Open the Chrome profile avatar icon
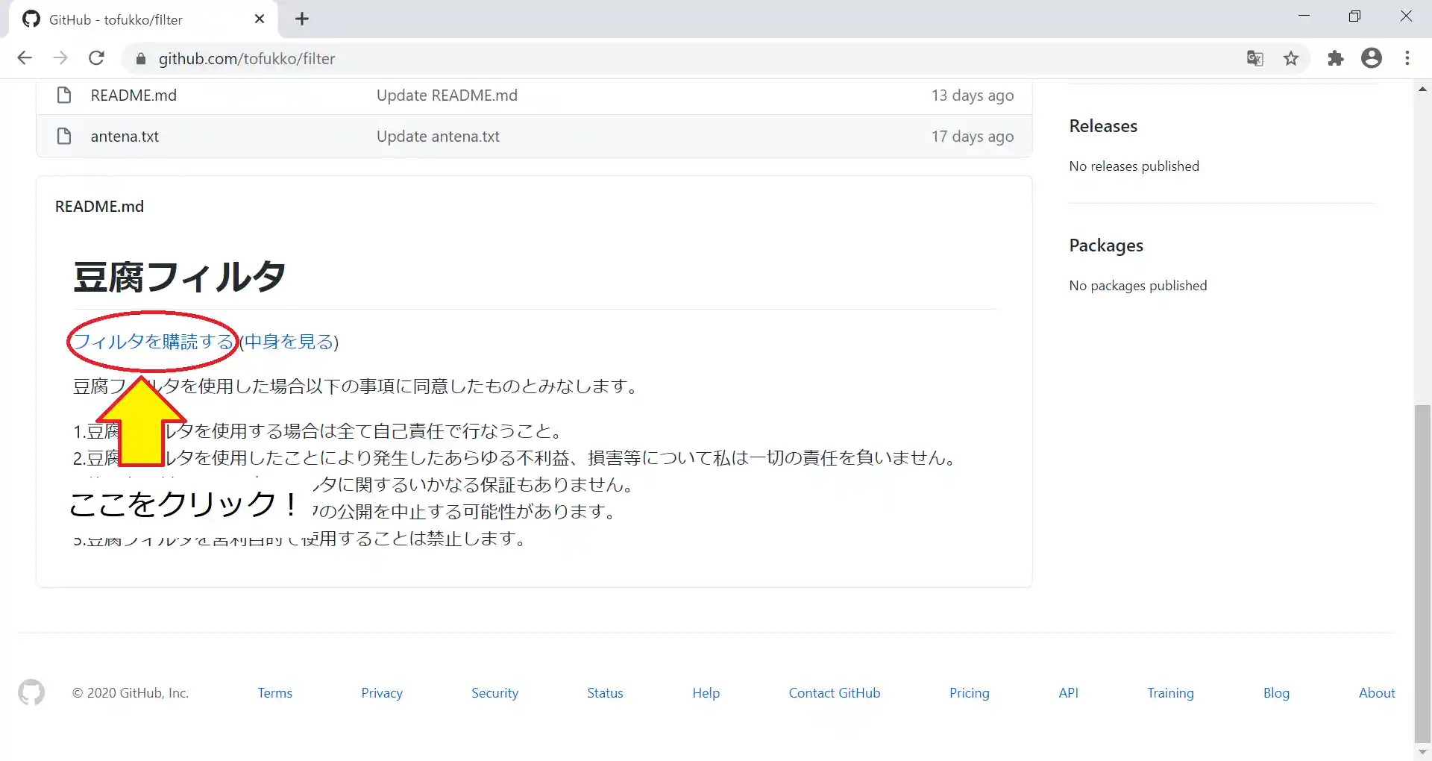Screen dimensions: 1432x761 (x=1372, y=58)
